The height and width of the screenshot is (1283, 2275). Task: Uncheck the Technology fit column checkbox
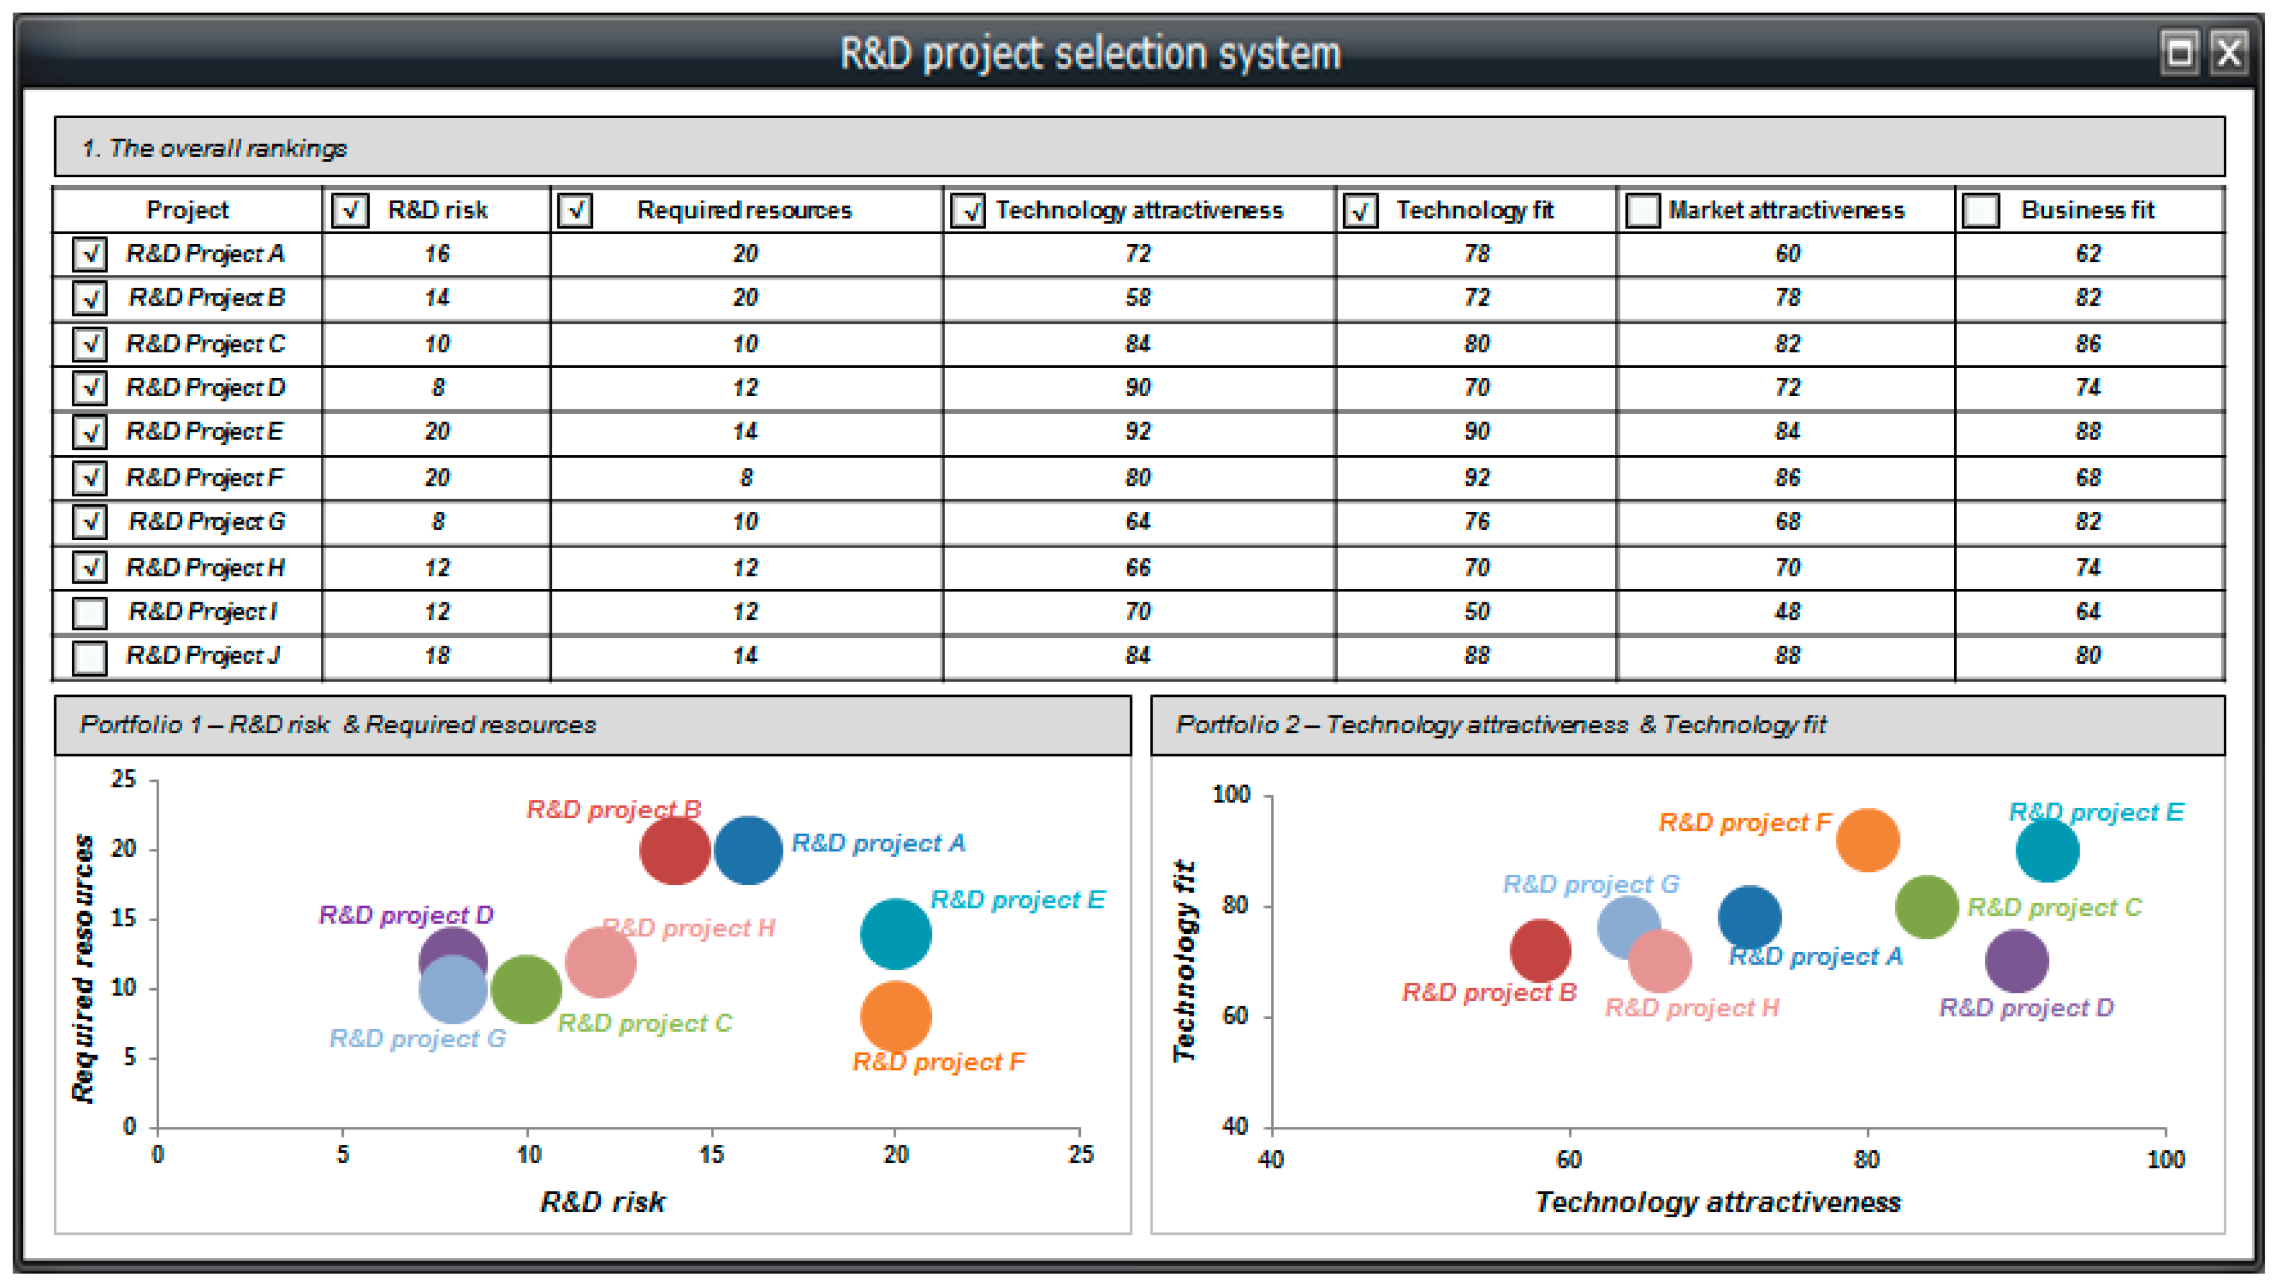[x=1360, y=211]
